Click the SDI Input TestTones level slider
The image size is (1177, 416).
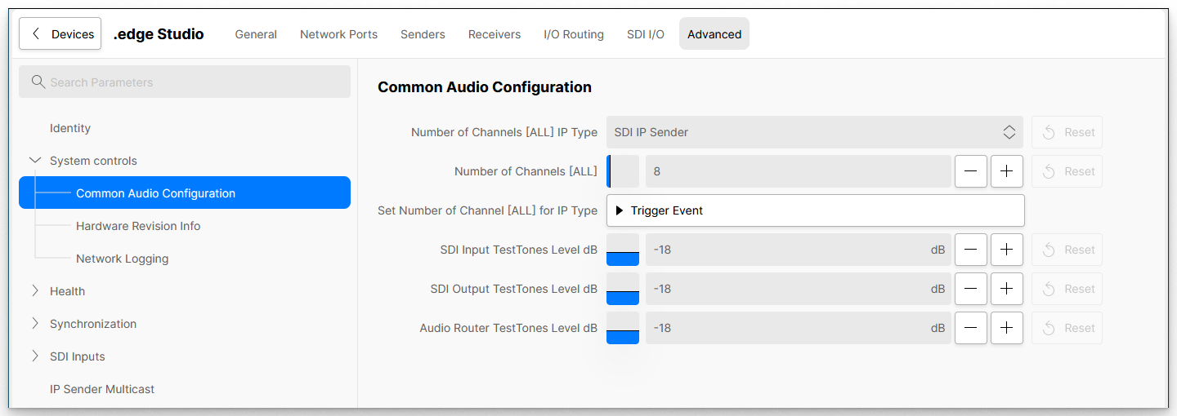(x=623, y=250)
